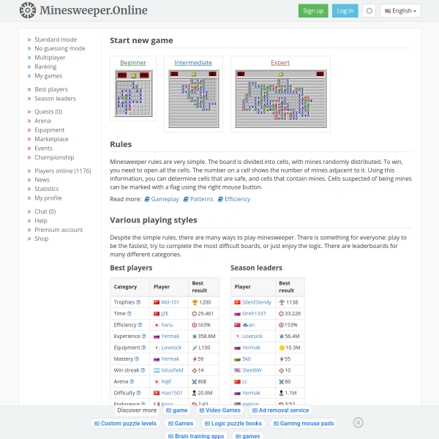The width and height of the screenshot is (439, 439).
Task: Click the Mastery category help icon
Action: coord(137,359)
